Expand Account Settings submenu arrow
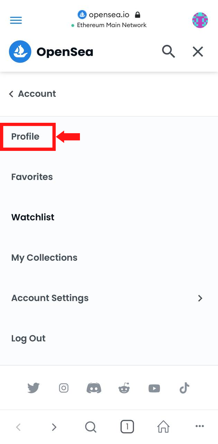This screenshot has width=218, height=444. (x=200, y=298)
